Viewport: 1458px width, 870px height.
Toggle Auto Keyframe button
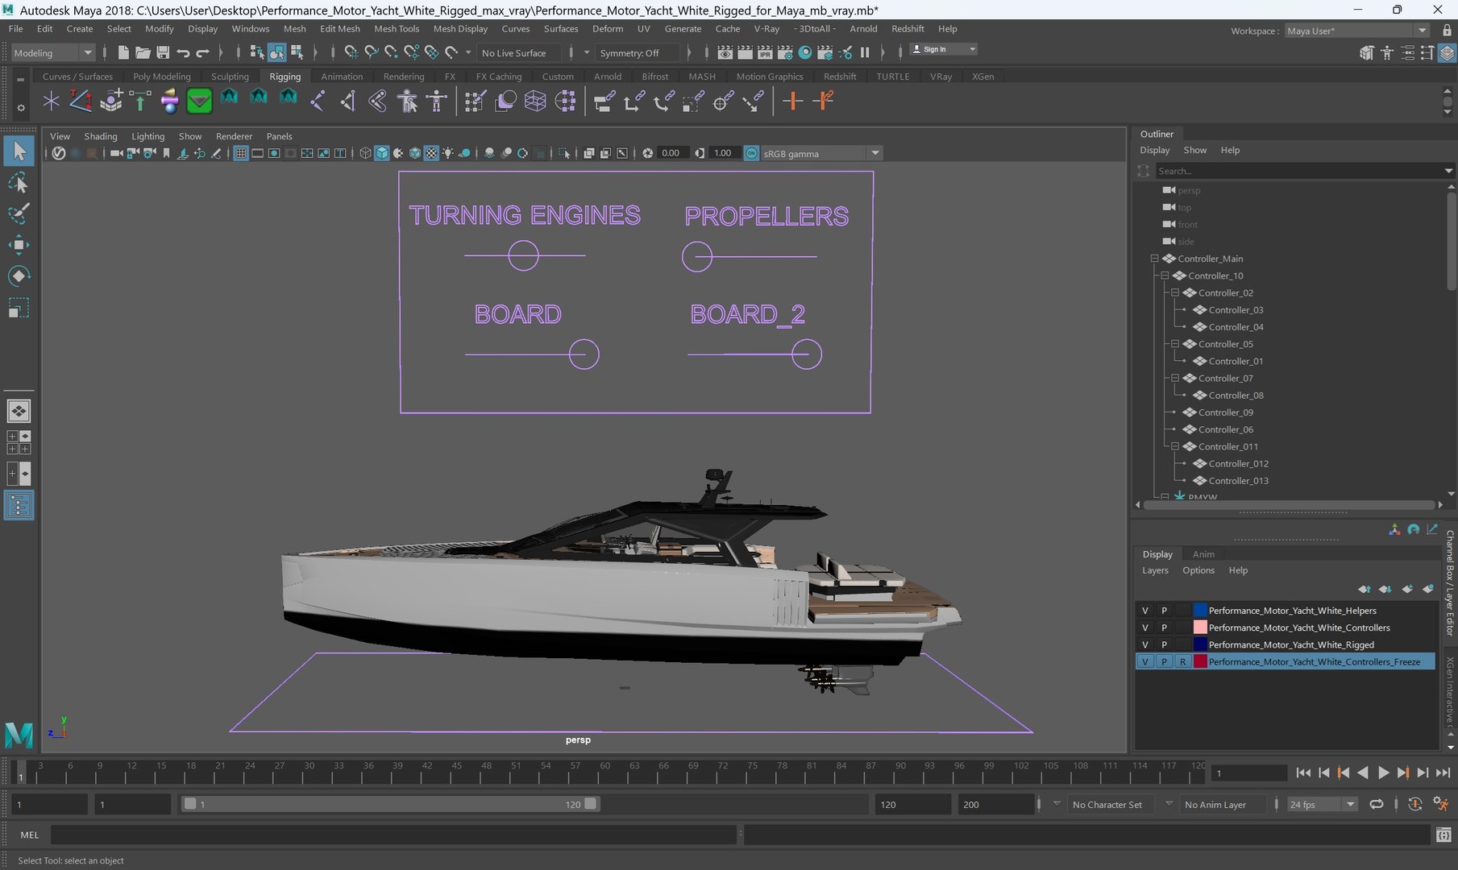click(1414, 804)
